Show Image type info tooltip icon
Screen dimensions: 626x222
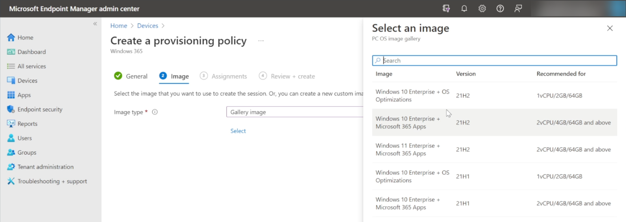point(155,112)
